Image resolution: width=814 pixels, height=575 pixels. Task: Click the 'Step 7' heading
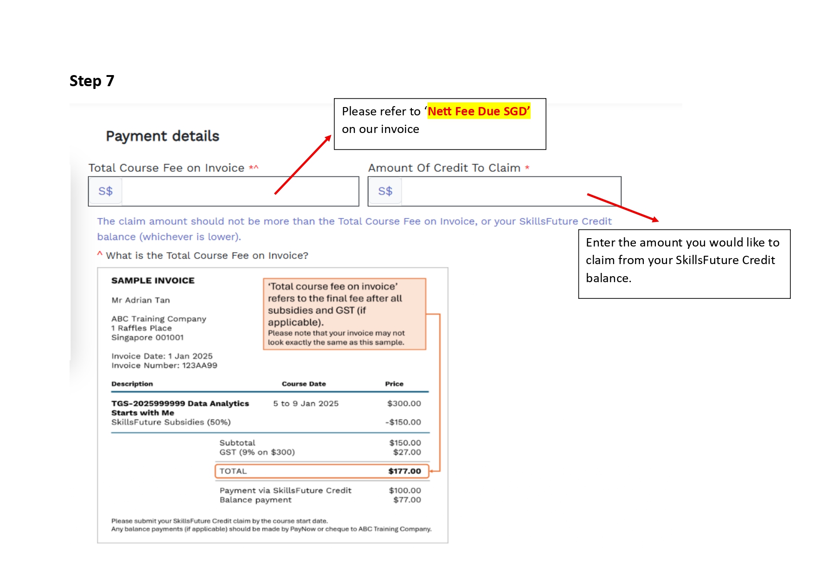point(92,81)
